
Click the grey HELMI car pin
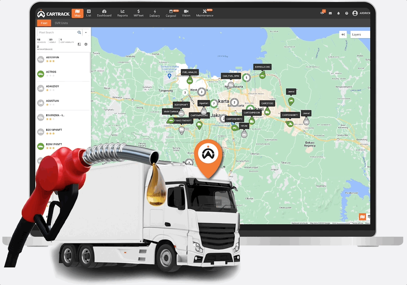tap(244, 134)
